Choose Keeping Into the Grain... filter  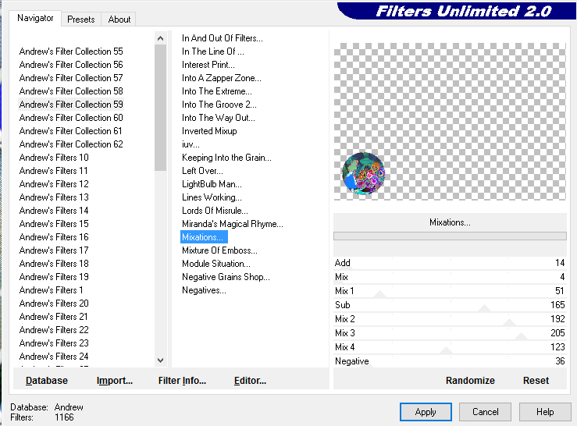click(226, 158)
